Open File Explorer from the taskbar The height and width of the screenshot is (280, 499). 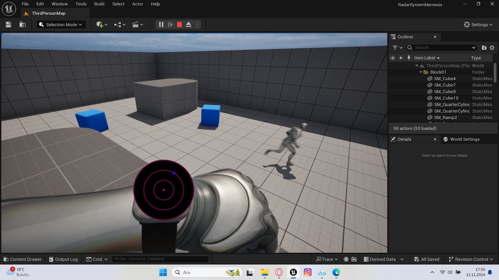tap(265, 272)
